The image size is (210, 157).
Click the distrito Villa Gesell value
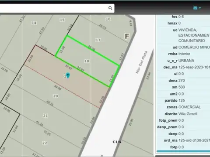188,114
